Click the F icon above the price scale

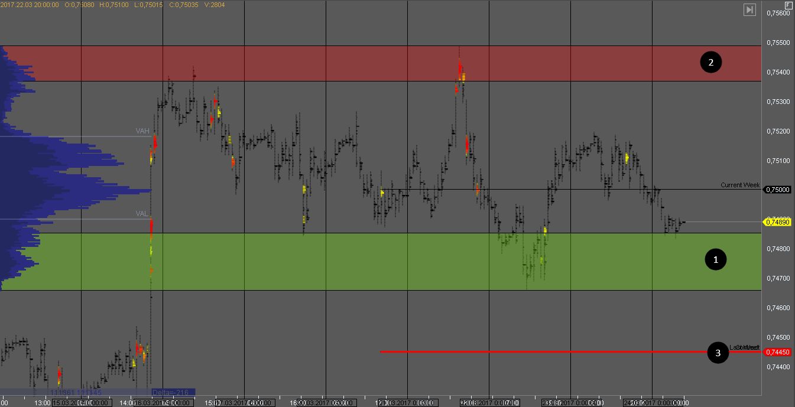[x=787, y=5]
